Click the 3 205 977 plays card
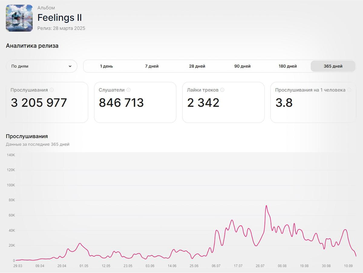The image size is (363, 273). pos(47,102)
